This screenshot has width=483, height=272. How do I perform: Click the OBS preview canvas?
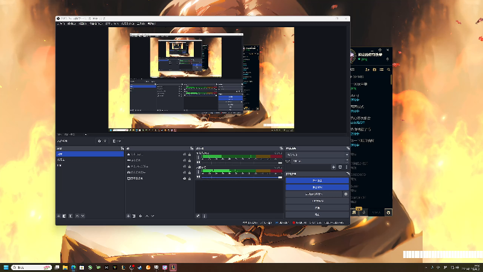click(x=201, y=79)
